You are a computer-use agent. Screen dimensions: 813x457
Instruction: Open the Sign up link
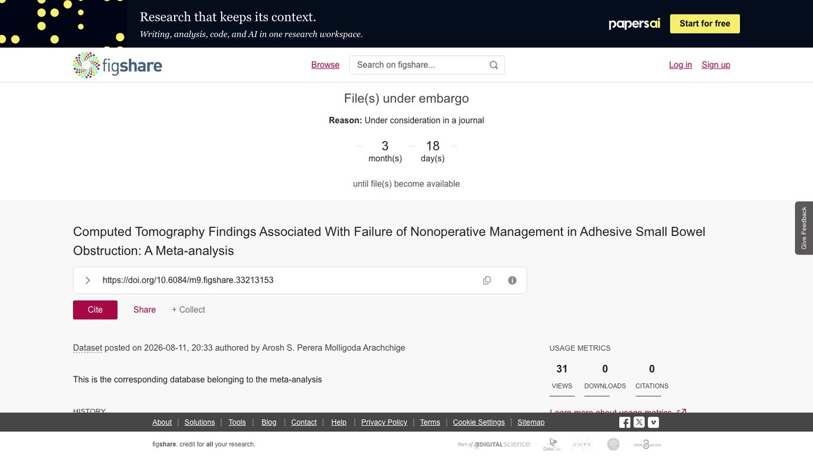tap(716, 65)
